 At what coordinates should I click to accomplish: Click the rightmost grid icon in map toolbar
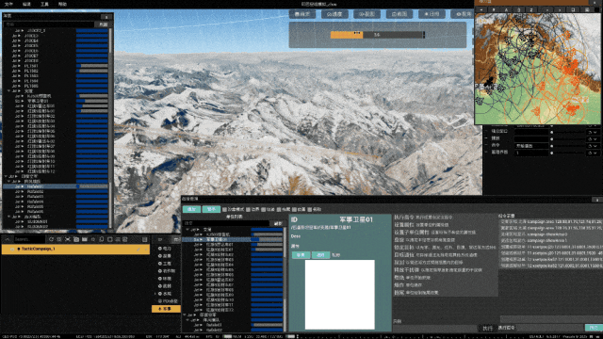click(x=587, y=10)
